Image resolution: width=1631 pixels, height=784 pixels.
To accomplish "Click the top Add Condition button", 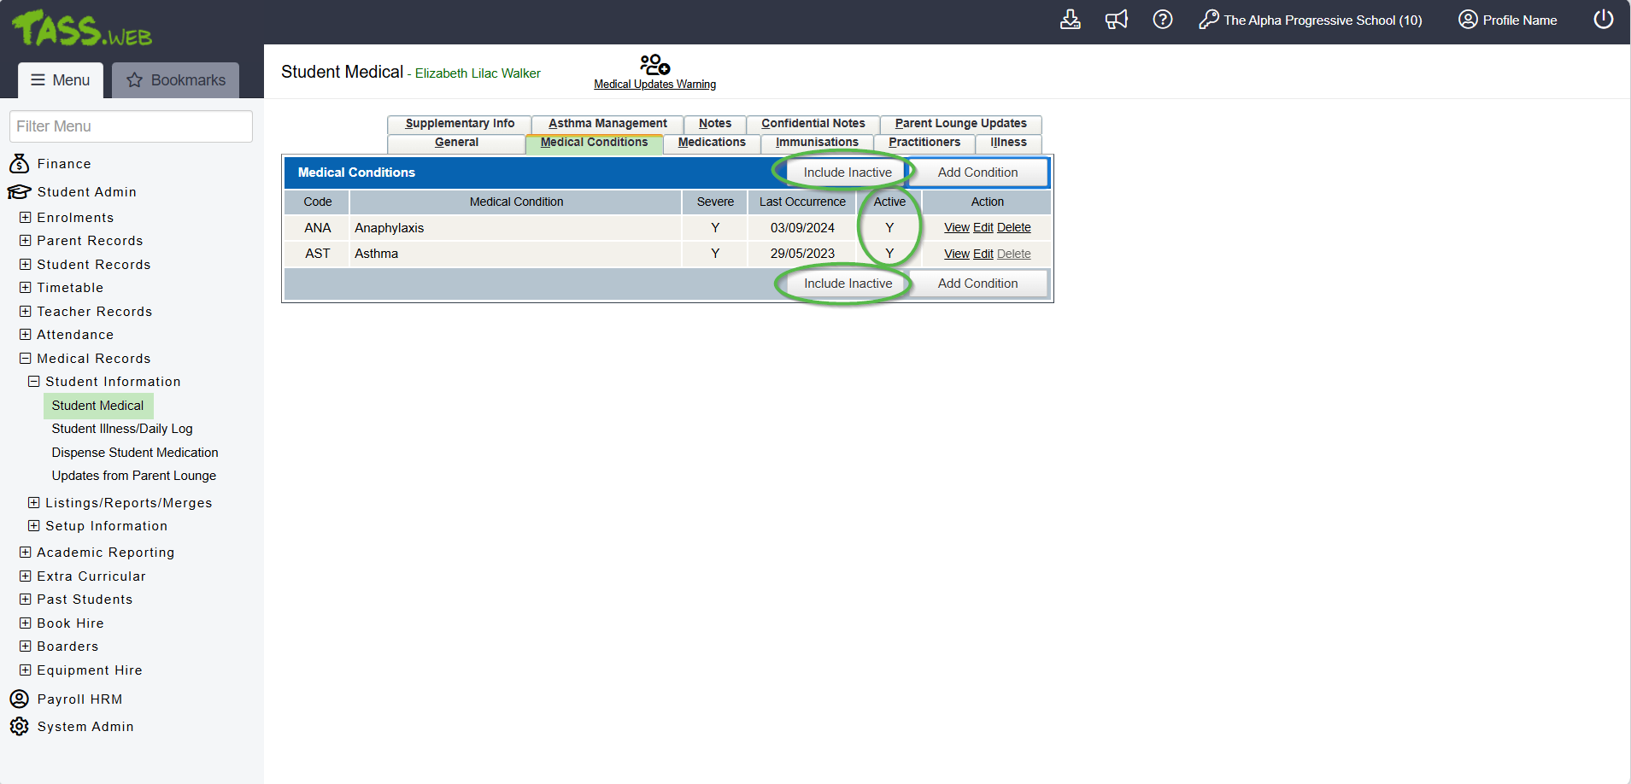I will [x=977, y=173].
